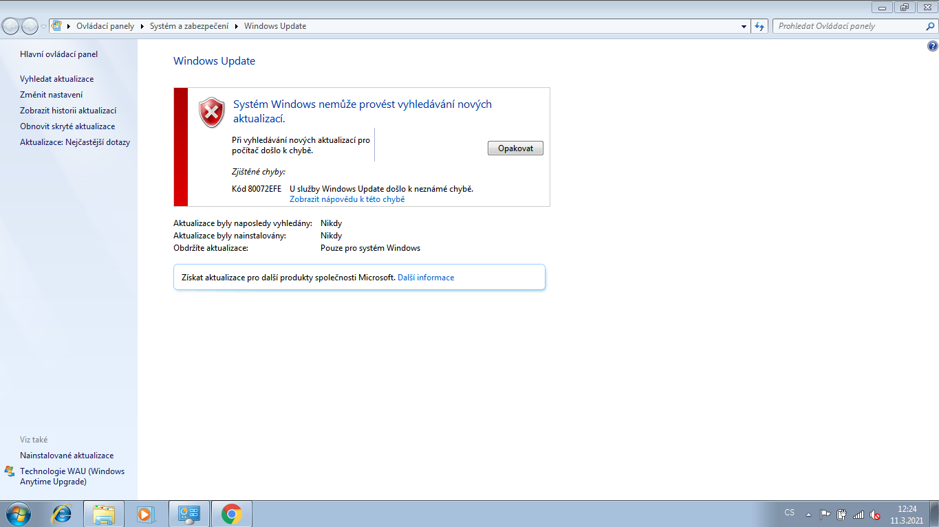Image resolution: width=939 pixels, height=527 pixels.
Task: Open the address bar history dropdown
Action: (x=744, y=26)
